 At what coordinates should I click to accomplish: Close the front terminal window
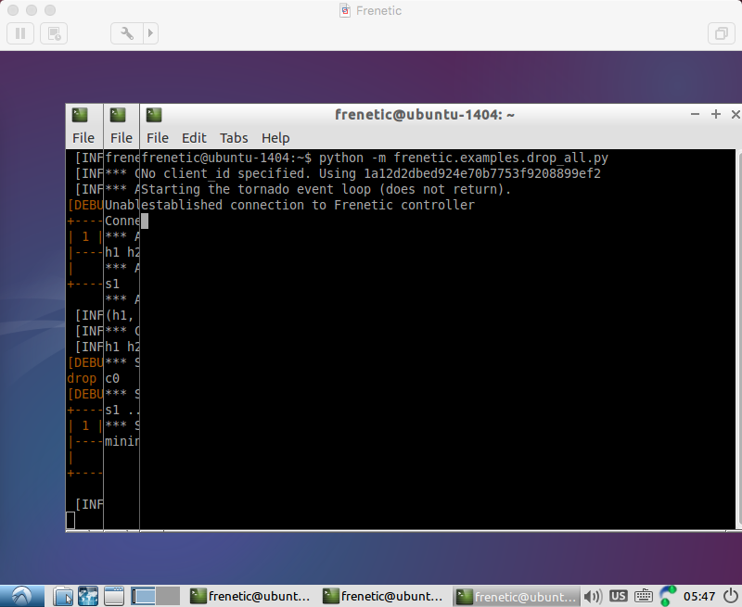[x=736, y=114]
